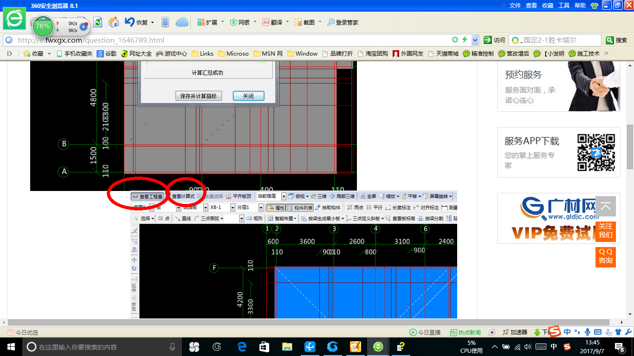Click the 76% memory accelerator ball

pyautogui.click(x=43, y=26)
